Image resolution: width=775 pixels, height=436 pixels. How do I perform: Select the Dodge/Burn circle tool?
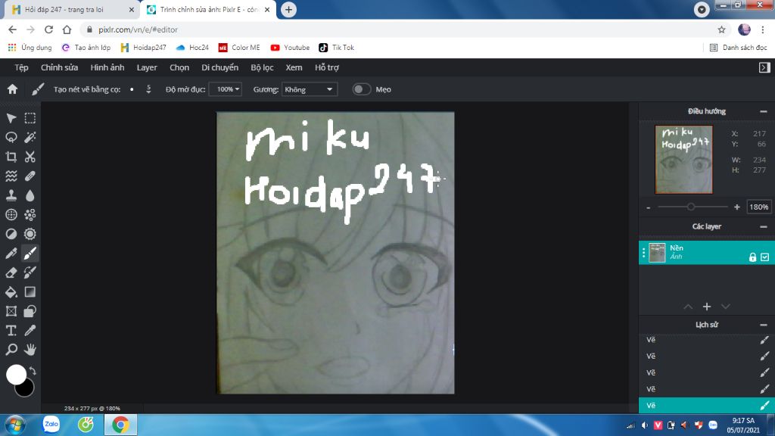(11, 234)
